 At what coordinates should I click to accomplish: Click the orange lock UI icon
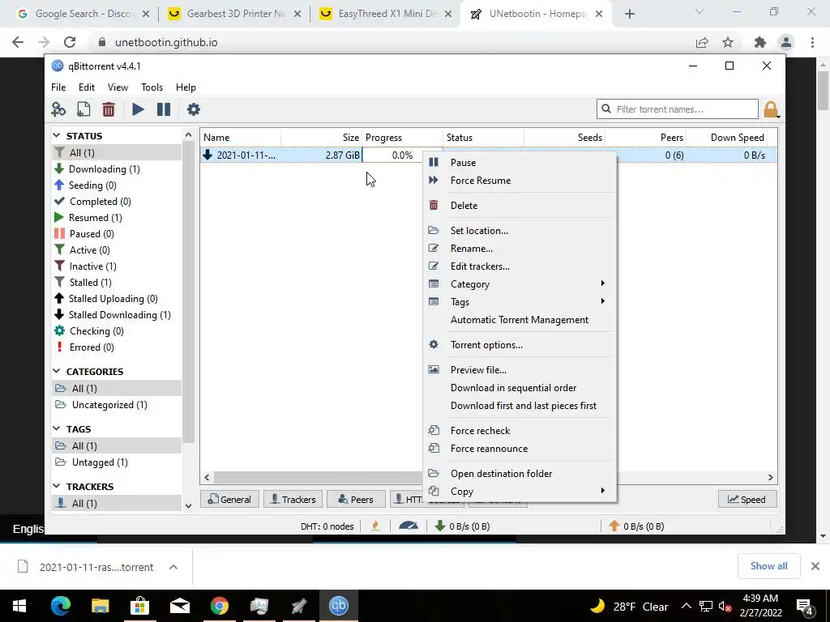click(770, 109)
